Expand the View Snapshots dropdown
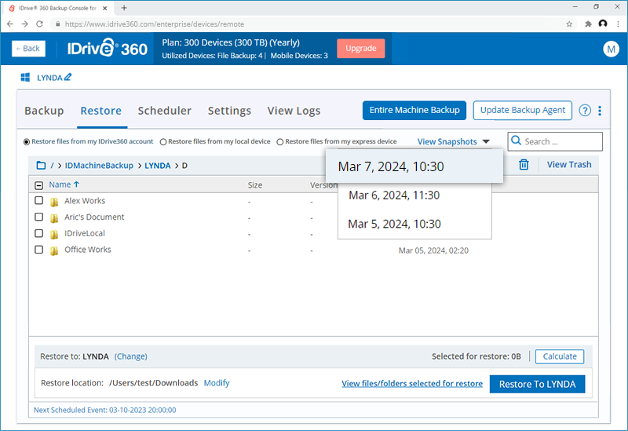This screenshot has width=628, height=431. coord(453,142)
